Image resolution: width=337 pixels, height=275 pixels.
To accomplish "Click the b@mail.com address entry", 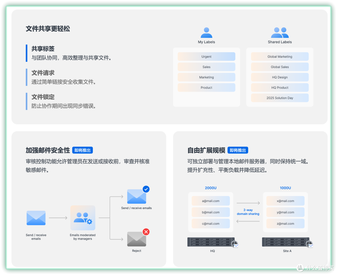I will pos(211,212).
